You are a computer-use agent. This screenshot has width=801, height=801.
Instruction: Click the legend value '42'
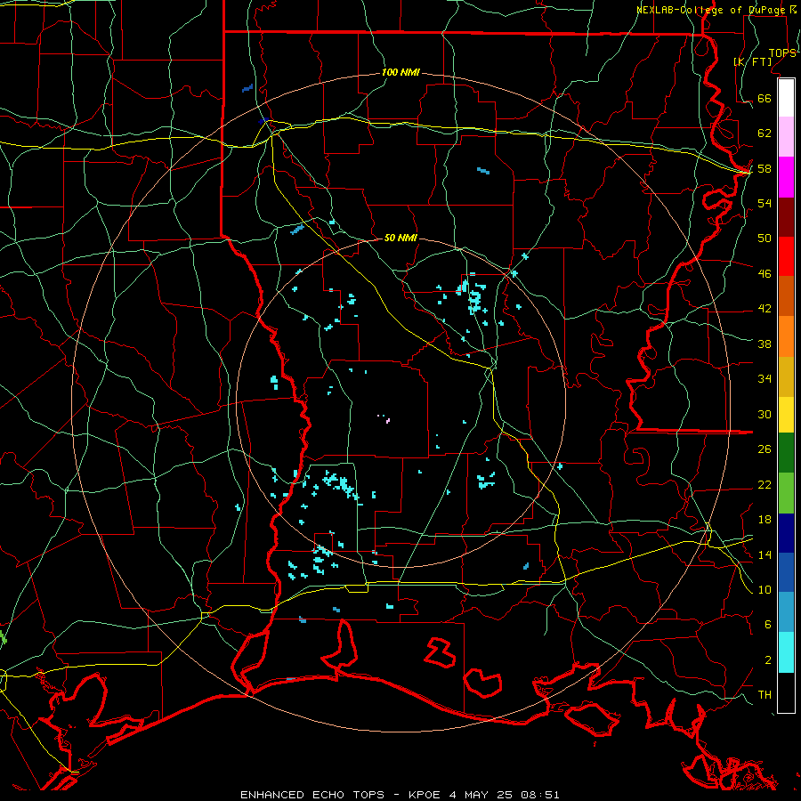[765, 309]
